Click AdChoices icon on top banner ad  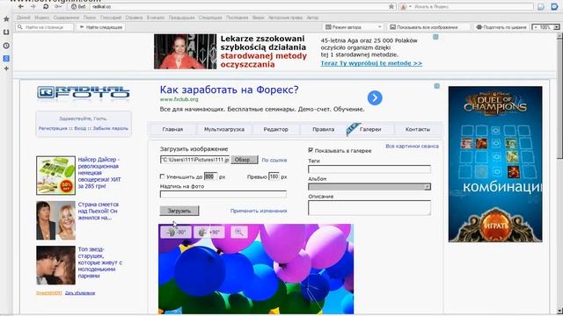pyautogui.click(x=435, y=37)
